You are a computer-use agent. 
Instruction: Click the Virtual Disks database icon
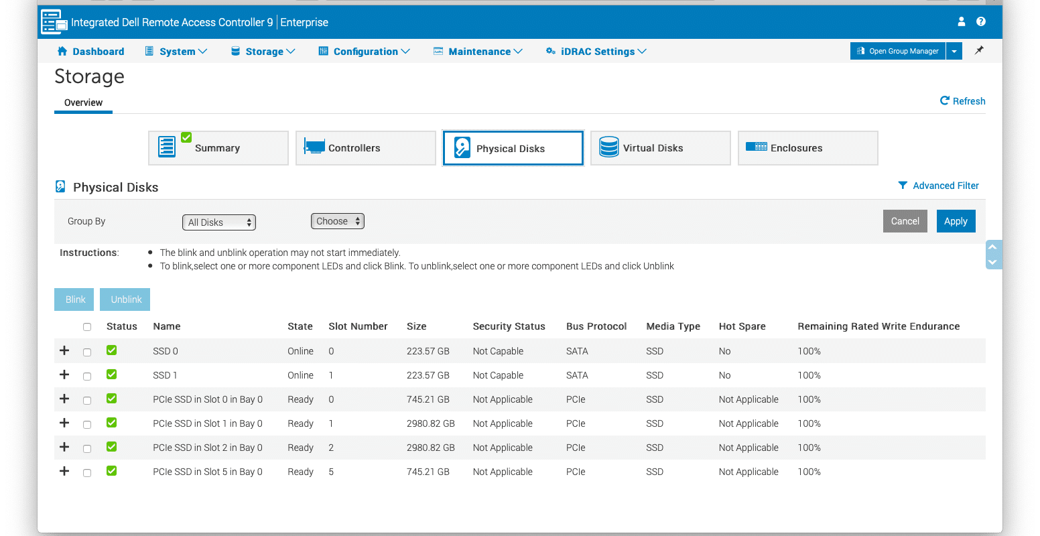click(609, 147)
